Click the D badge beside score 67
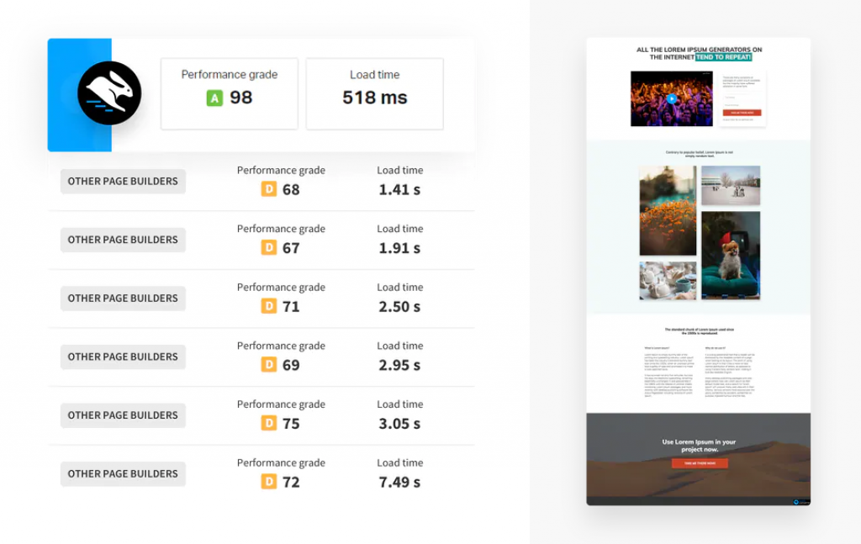The image size is (861, 544). click(269, 248)
